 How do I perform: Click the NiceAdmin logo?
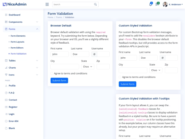click(15, 4)
